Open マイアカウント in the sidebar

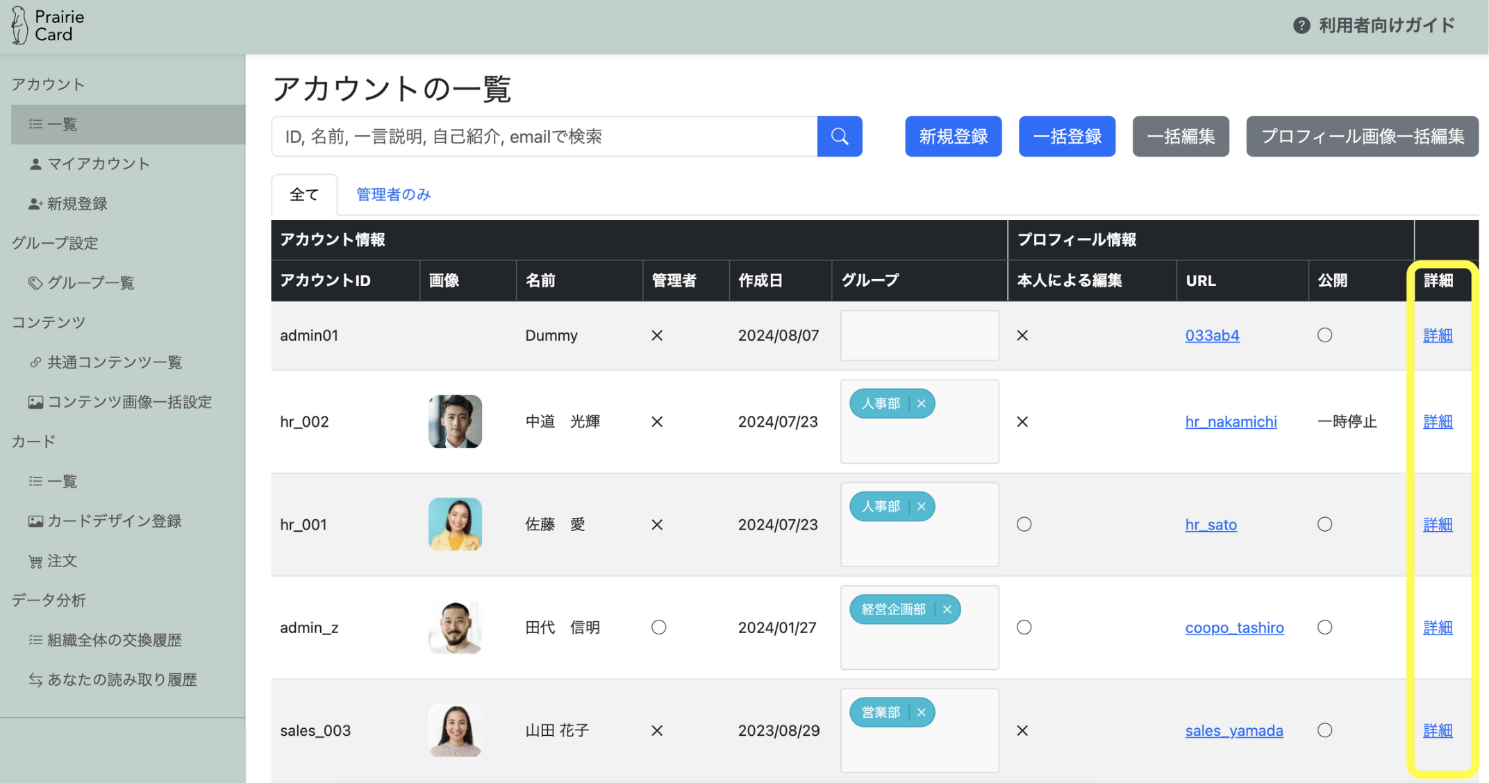[x=98, y=164]
